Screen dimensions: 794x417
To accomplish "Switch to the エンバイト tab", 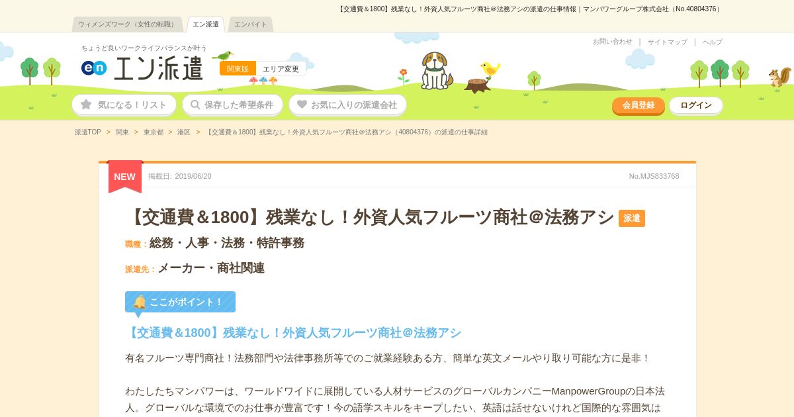I will [x=251, y=24].
